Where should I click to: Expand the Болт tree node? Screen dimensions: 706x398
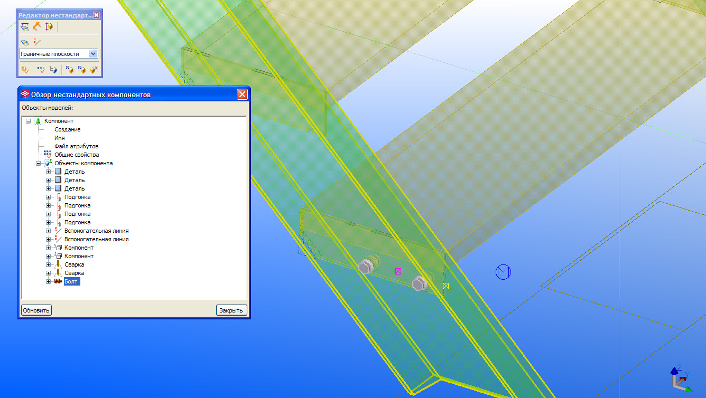(49, 282)
